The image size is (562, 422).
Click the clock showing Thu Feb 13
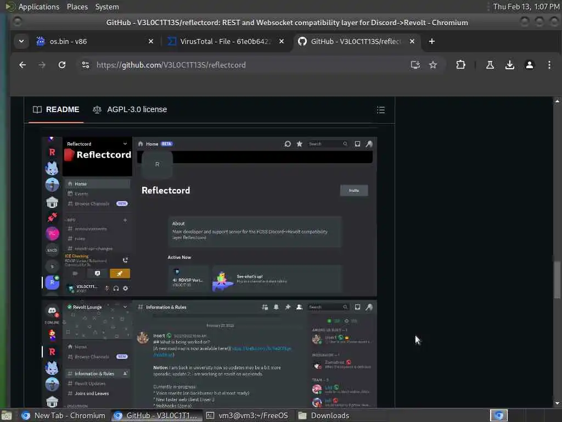coord(526,7)
